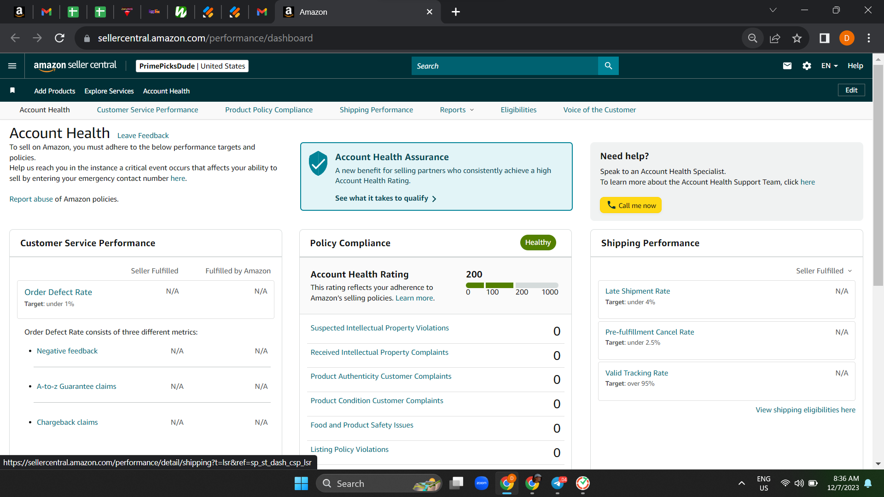Share this page via the share icon
This screenshot has width=884, height=497.
tap(775, 38)
